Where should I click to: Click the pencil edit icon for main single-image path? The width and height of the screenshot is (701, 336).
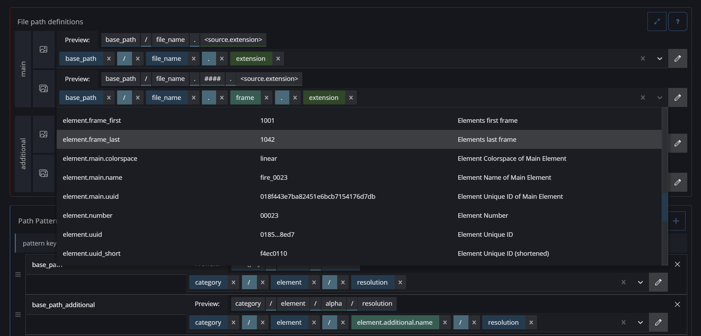click(677, 58)
